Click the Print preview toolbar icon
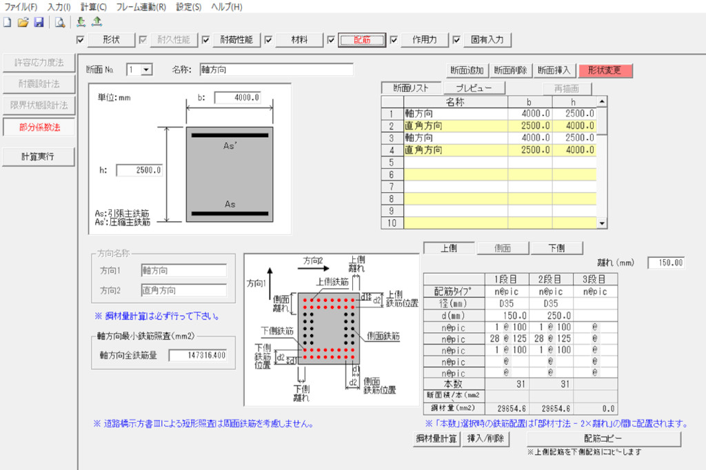Viewport: 706px width, 470px height. click(x=59, y=22)
